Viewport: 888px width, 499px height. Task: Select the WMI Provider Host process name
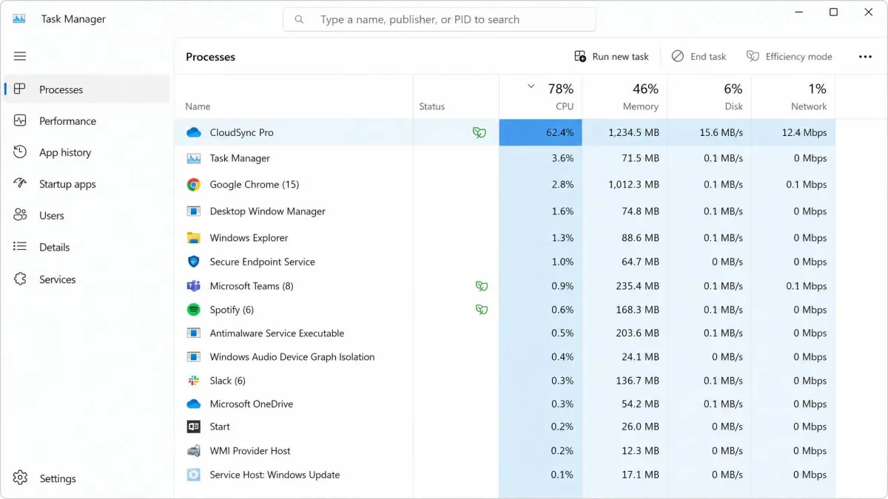coord(250,451)
